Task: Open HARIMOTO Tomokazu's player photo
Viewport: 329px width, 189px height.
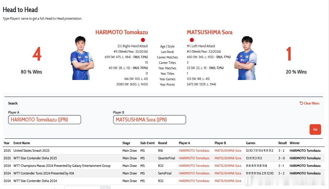Action: 82,58
